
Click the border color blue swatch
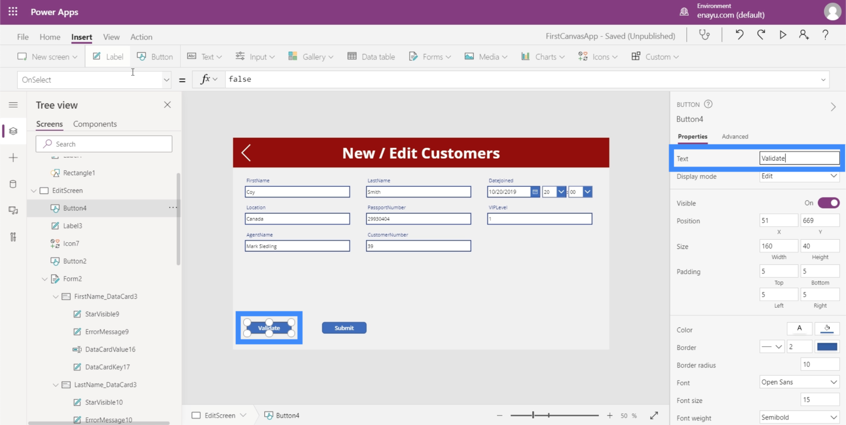click(x=827, y=346)
